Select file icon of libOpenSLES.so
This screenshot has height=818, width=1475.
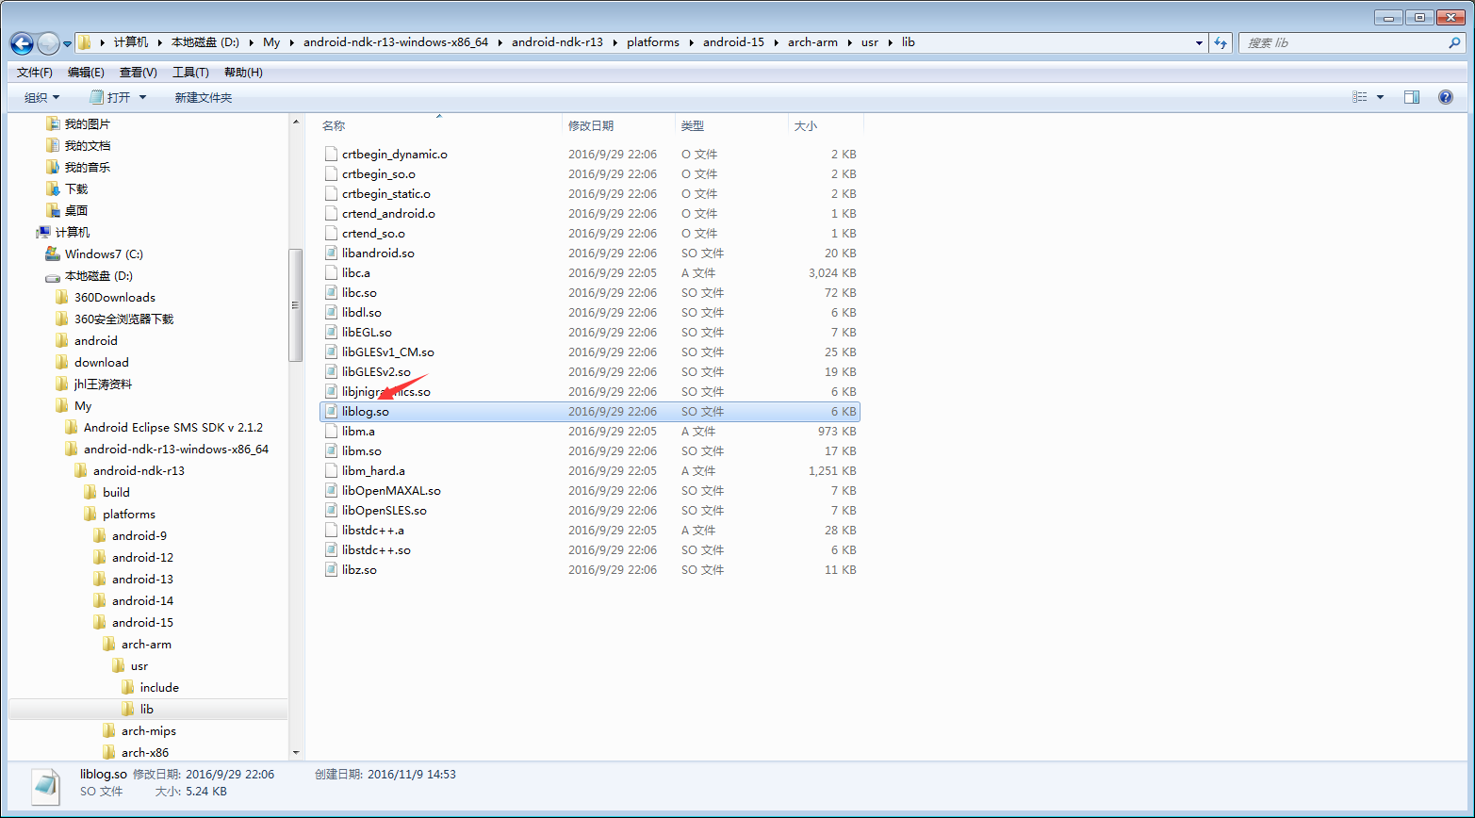(x=330, y=510)
